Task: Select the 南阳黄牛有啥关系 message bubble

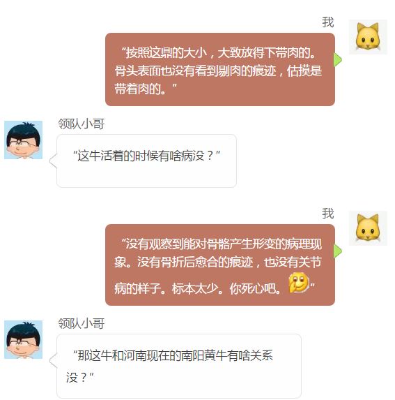Action: click(x=179, y=366)
